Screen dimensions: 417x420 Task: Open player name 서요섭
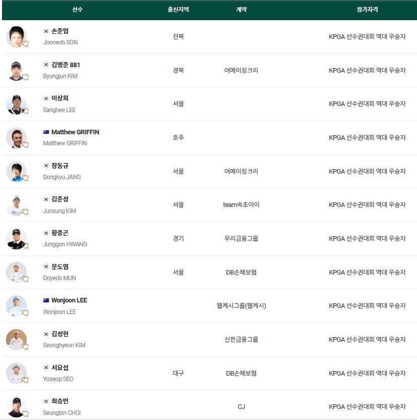[60, 368]
